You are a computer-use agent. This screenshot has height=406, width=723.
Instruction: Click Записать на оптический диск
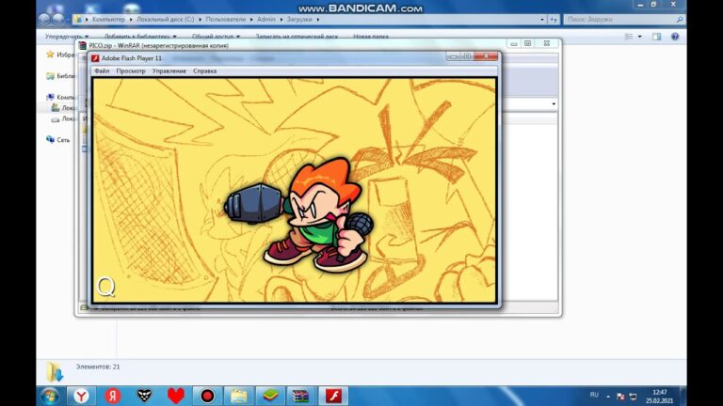[x=297, y=37]
